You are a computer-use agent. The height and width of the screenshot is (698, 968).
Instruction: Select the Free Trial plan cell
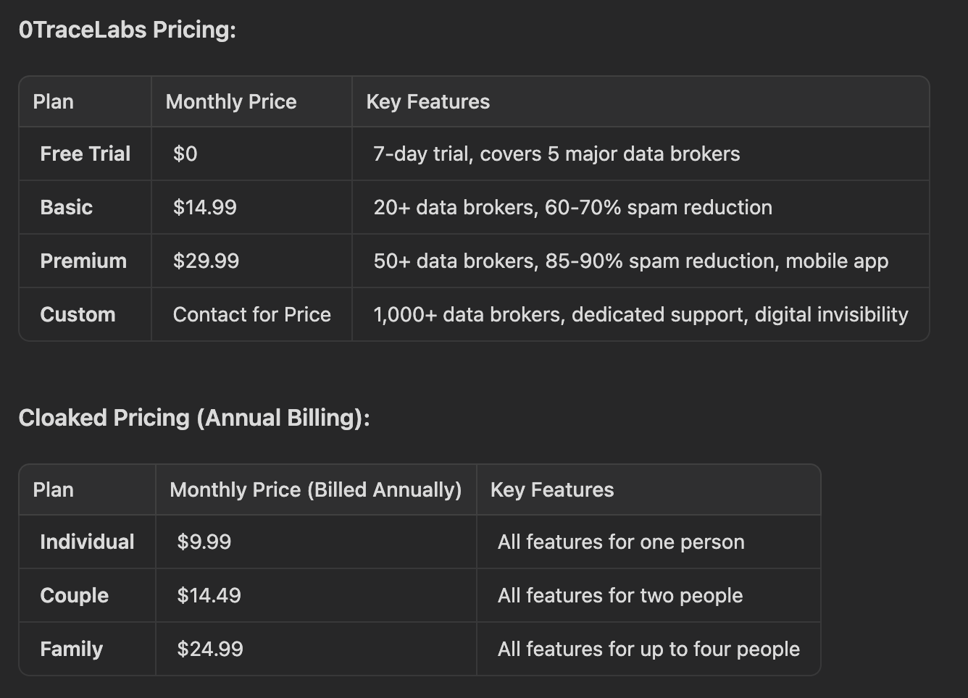[85, 154]
